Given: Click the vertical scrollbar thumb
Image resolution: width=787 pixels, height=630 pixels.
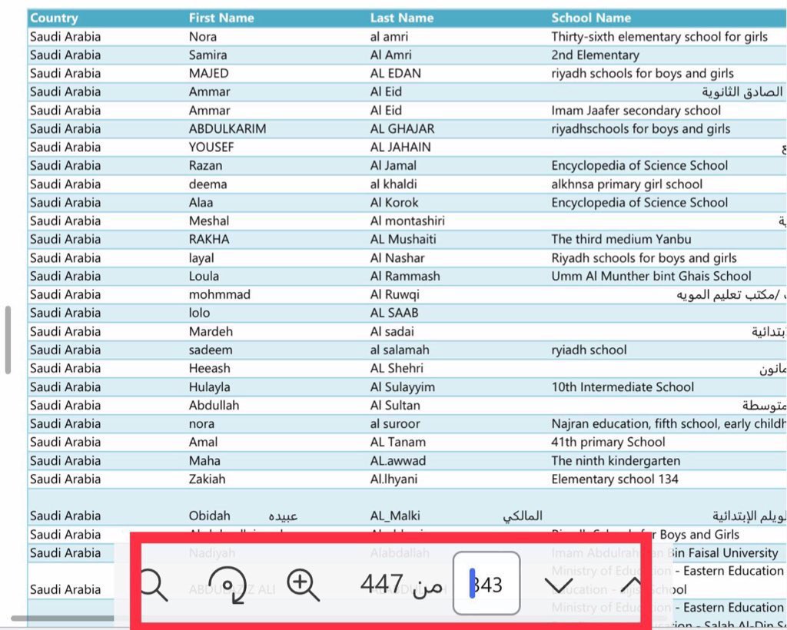Looking at the screenshot, I should click(8, 340).
